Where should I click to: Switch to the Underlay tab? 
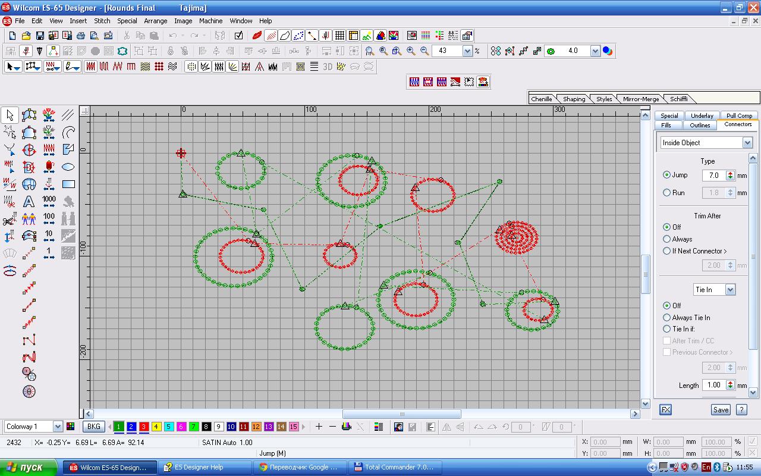(702, 115)
